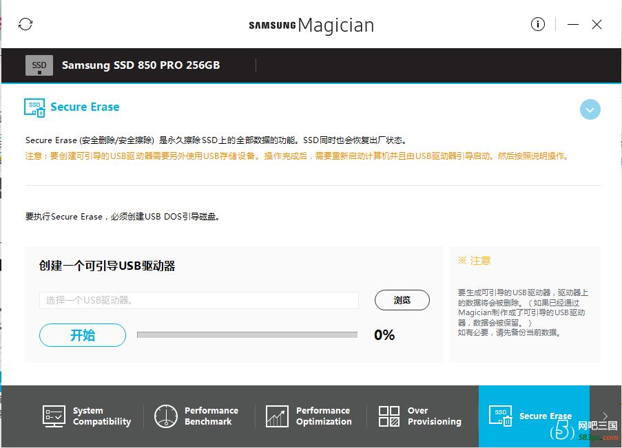The width and height of the screenshot is (622, 448).
Task: Click the ※ 注意 notice heading
Action: click(475, 261)
